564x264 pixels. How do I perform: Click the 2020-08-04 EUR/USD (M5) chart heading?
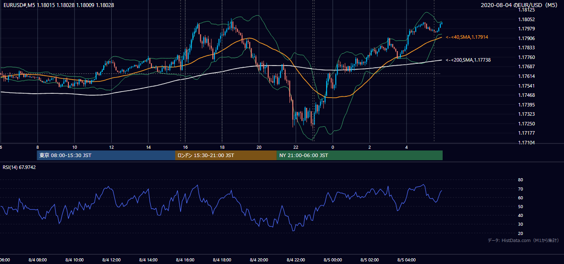(x=519, y=5)
